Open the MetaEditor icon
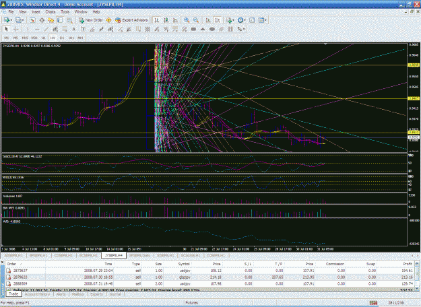 tap(108, 20)
